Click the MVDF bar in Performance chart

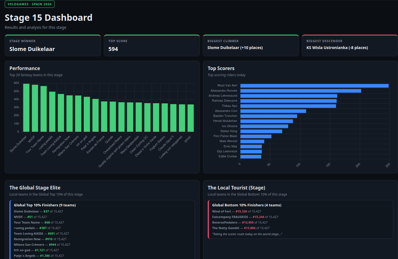click(x=35, y=108)
